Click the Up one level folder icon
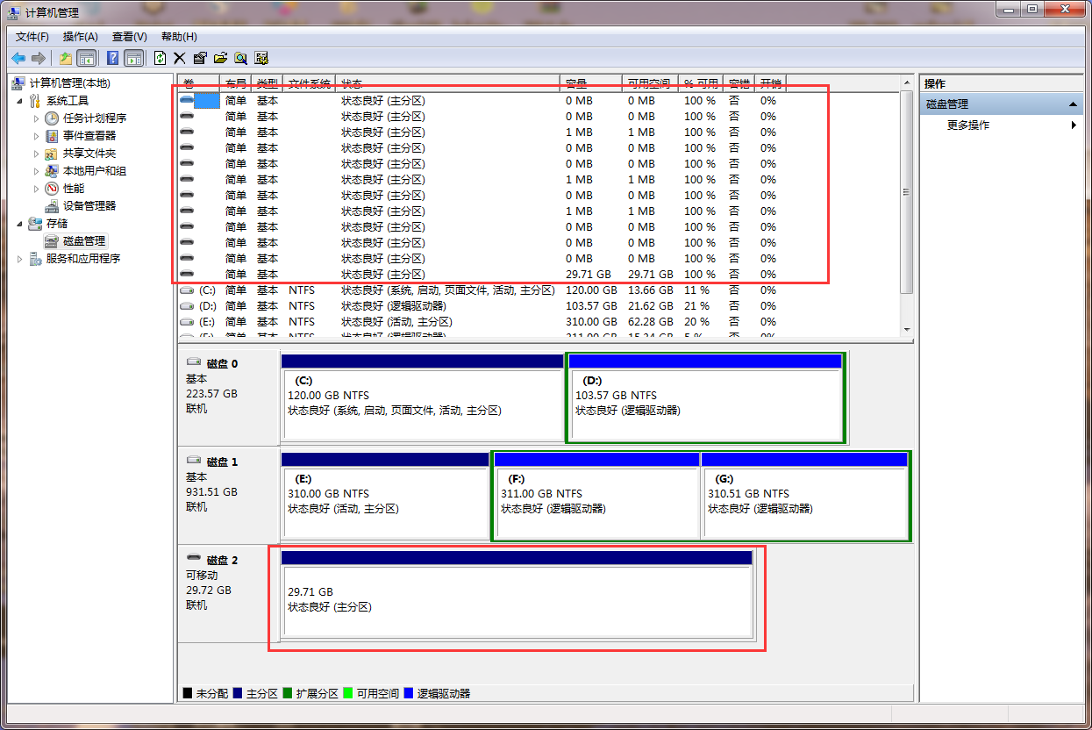Screen dimensions: 1092x730 (x=66, y=58)
